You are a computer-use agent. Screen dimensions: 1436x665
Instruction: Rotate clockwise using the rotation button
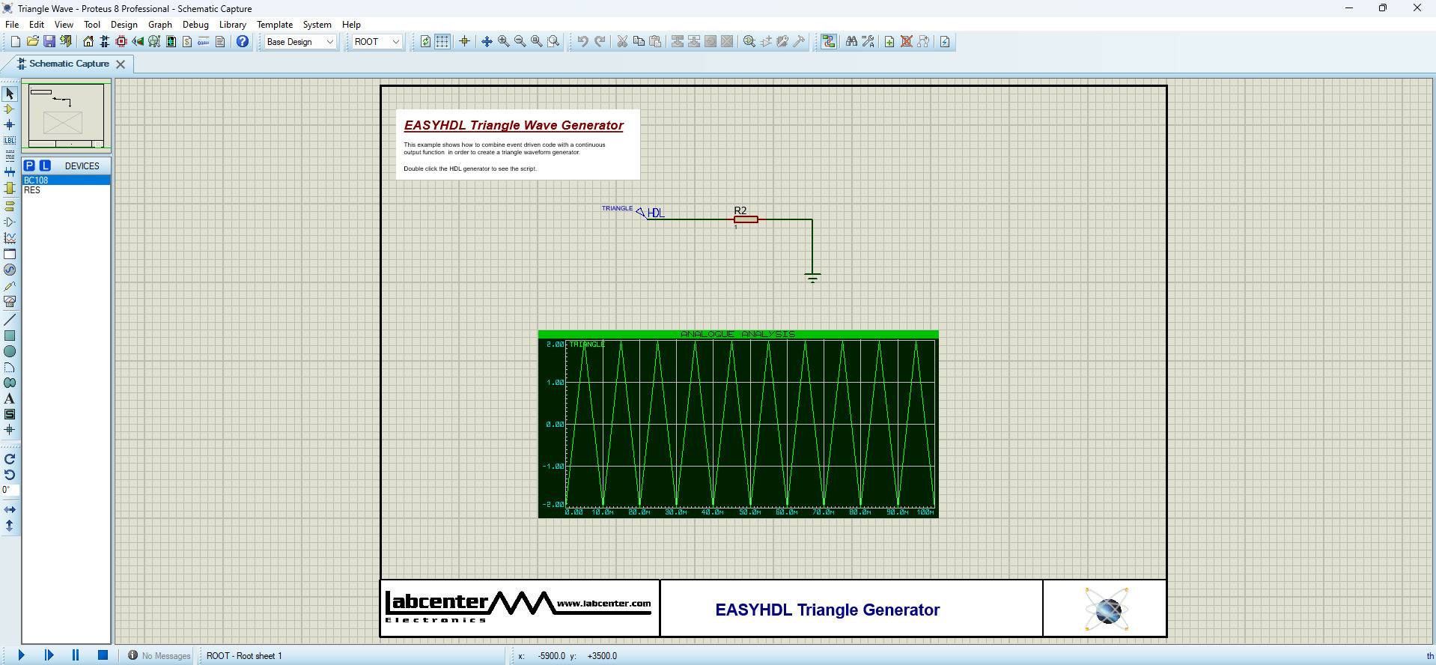point(10,459)
